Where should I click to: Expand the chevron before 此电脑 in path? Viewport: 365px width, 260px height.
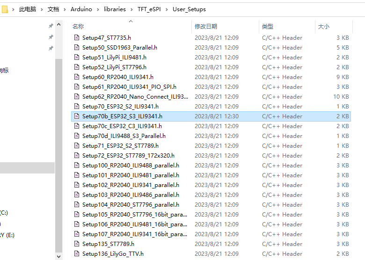[13, 9]
